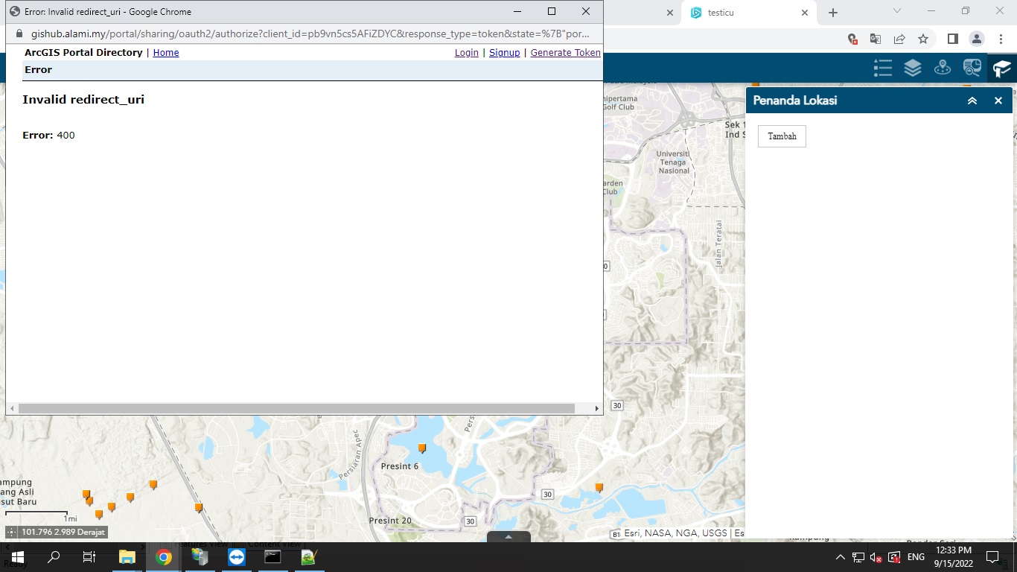This screenshot has width=1017, height=572.
Task: Open Chrome side panel icon
Action: click(953, 38)
